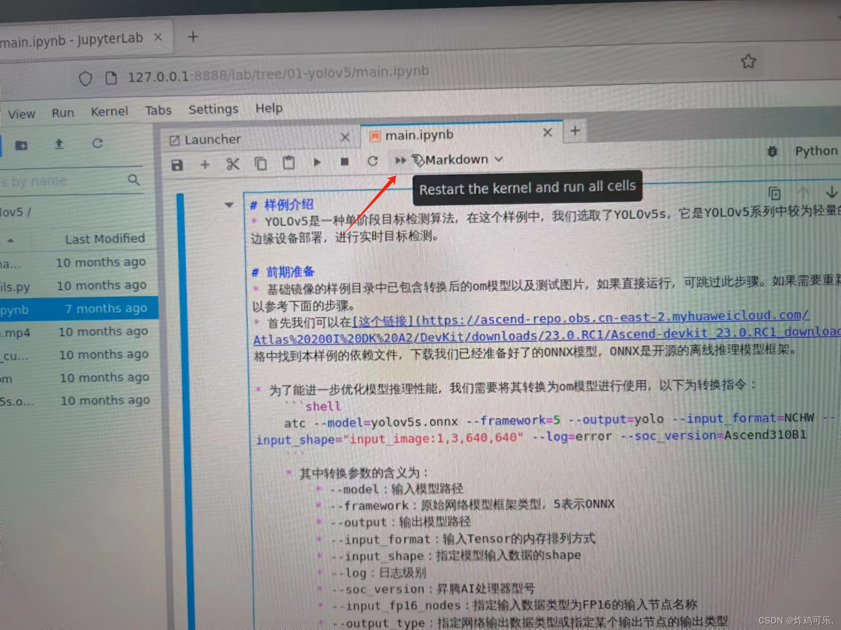Viewport: 841px width, 630px height.
Task: Open a new browser tab
Action: [x=193, y=37]
